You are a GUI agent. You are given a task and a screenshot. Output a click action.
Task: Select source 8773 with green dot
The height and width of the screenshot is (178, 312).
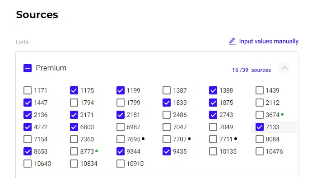click(x=74, y=151)
